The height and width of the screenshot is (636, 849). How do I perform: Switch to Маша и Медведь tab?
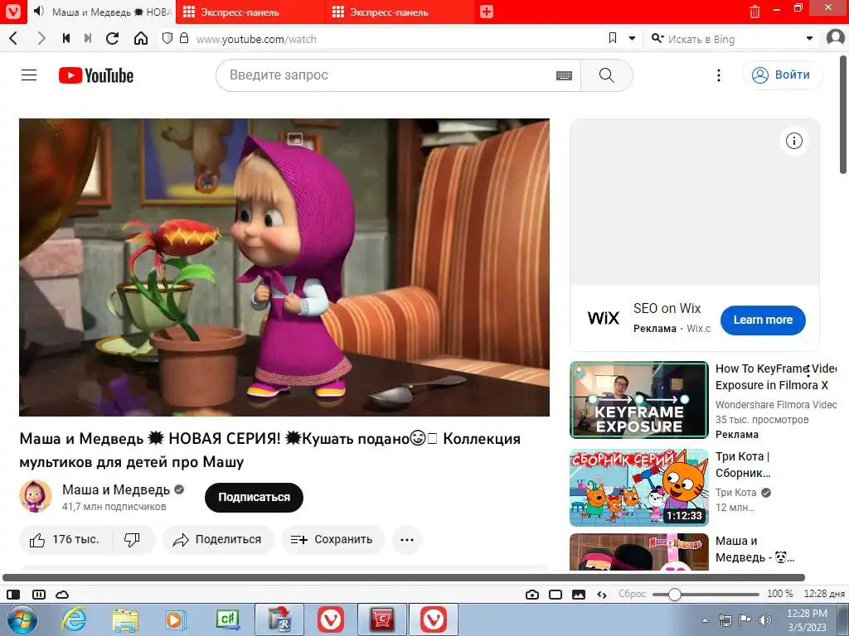point(103,12)
